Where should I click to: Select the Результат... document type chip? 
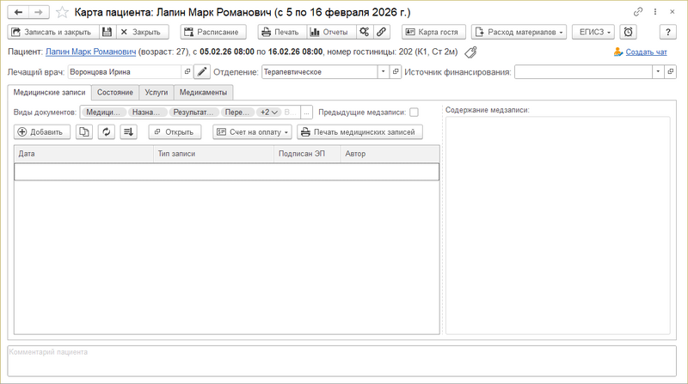194,113
